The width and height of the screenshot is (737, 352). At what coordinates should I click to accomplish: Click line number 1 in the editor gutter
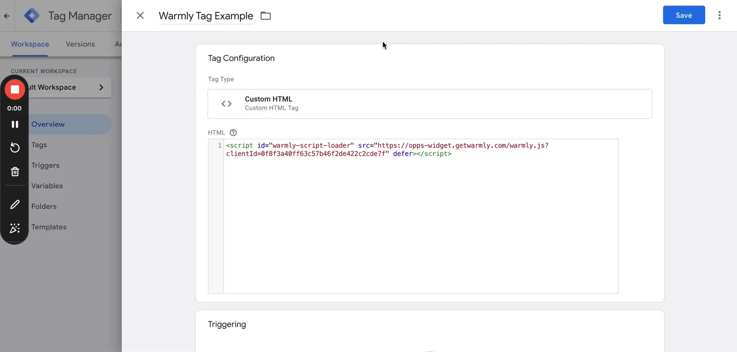(x=220, y=145)
